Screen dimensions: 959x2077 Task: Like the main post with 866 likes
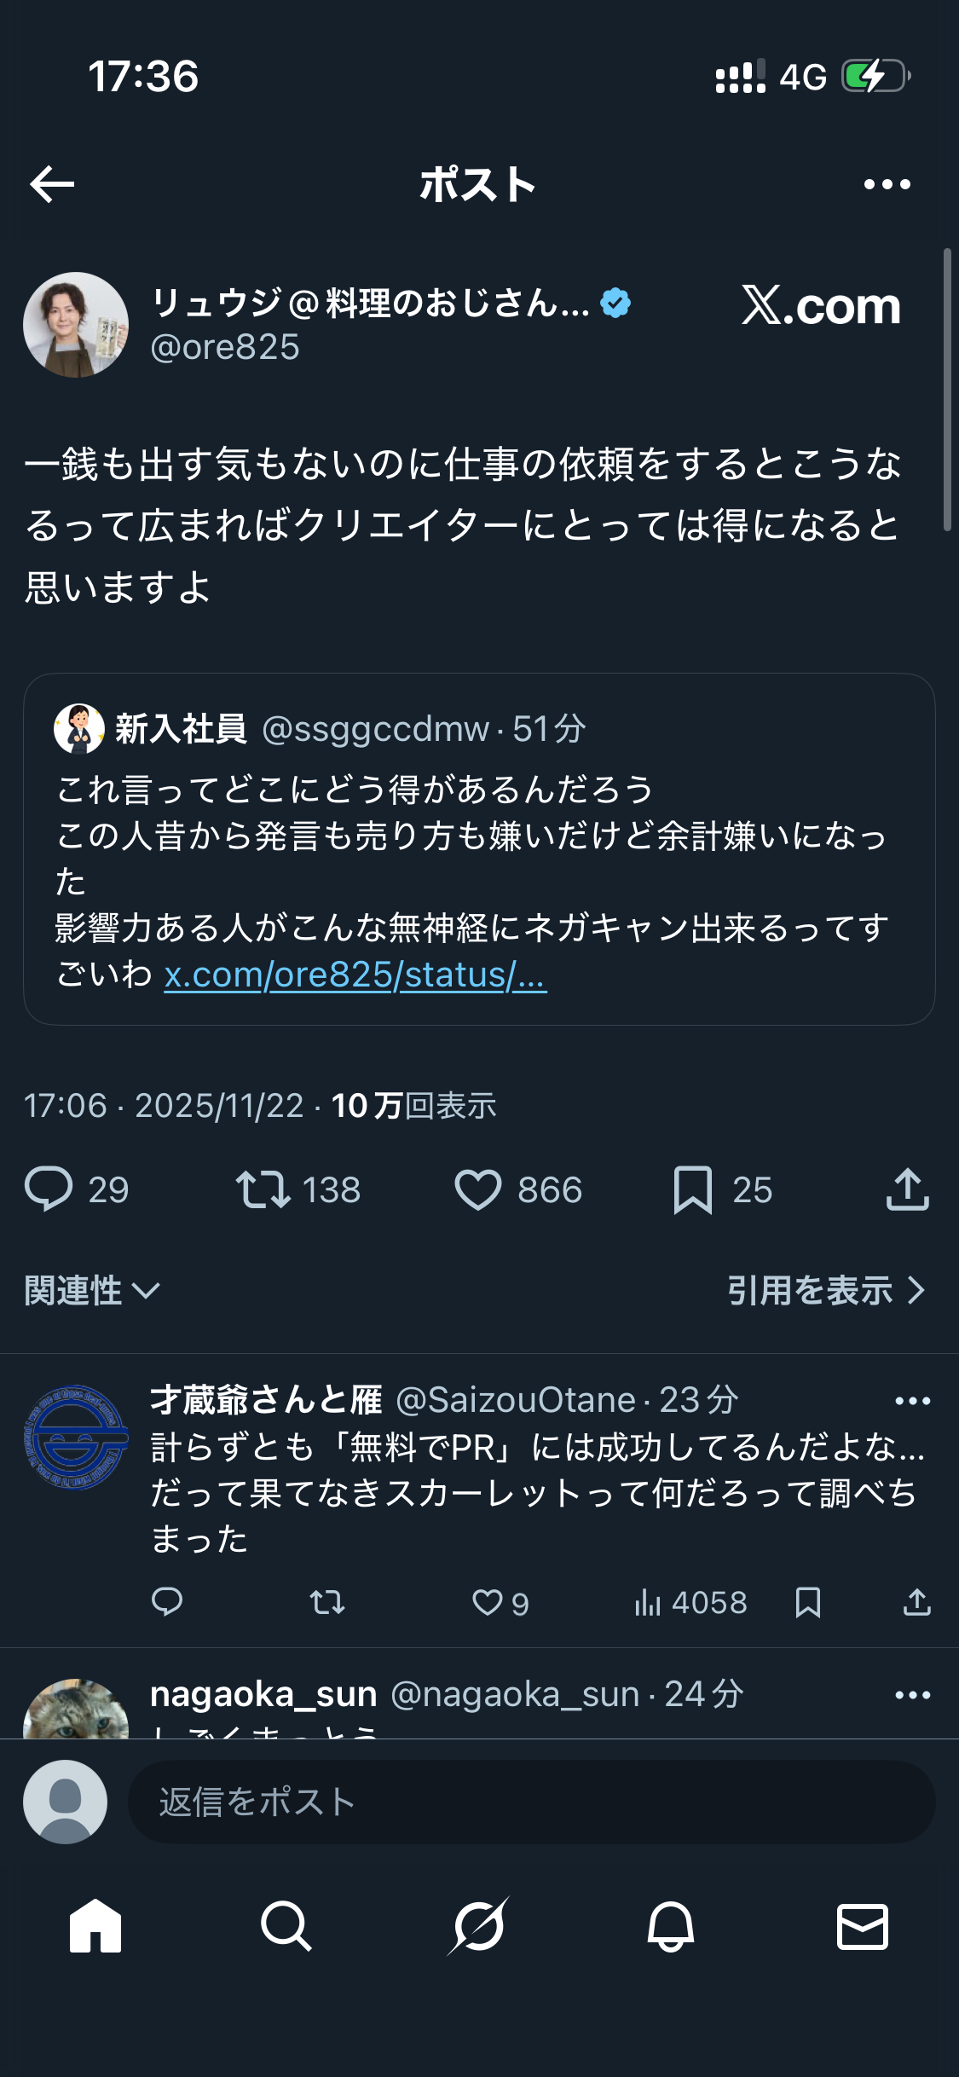[477, 1189]
